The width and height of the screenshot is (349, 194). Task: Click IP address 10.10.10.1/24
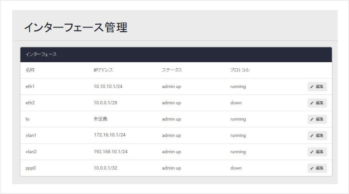(108, 87)
